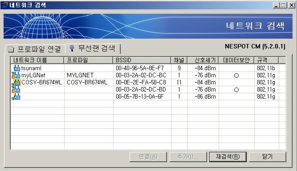The height and width of the screenshot is (171, 297).
Task: Click COSY-BR674WL in the profile column
Action: click(x=87, y=82)
